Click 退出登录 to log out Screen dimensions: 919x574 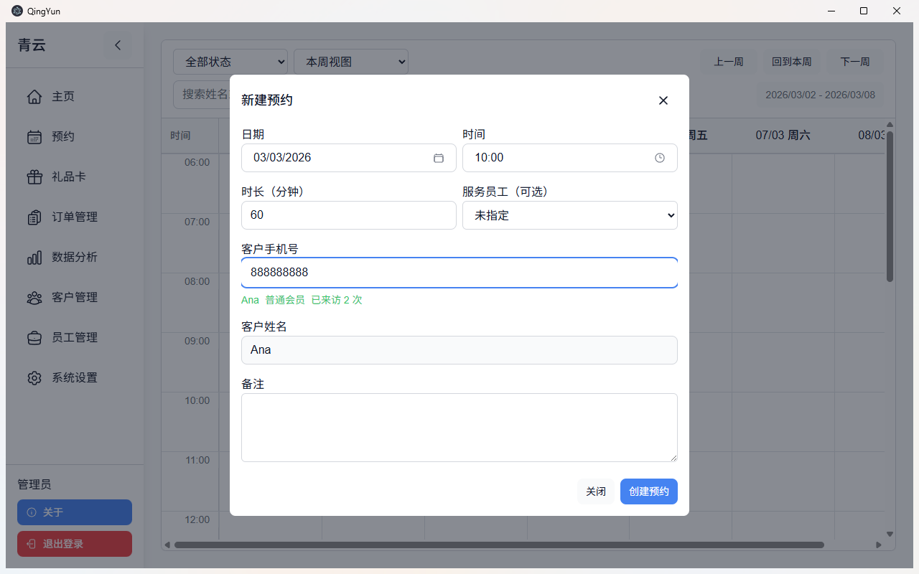(x=75, y=544)
